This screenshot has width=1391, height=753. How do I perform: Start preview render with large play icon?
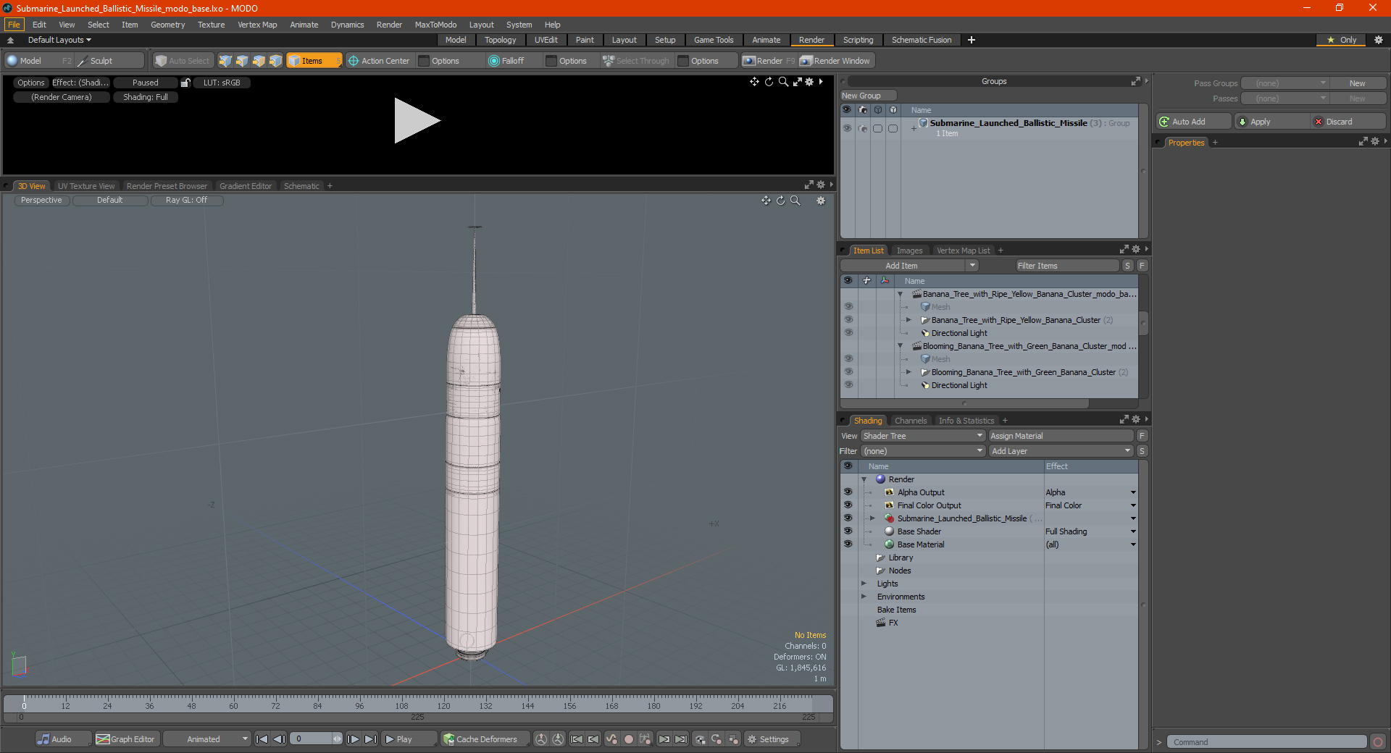point(417,121)
